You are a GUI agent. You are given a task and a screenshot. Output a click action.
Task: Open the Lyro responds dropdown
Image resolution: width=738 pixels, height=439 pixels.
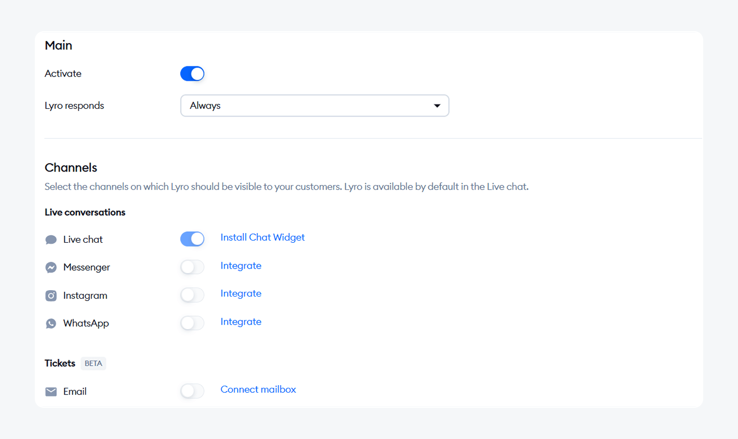point(314,106)
